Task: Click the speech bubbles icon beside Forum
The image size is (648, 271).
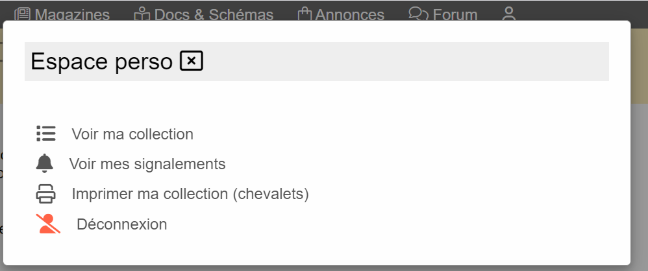Action: pyautogui.click(x=418, y=13)
